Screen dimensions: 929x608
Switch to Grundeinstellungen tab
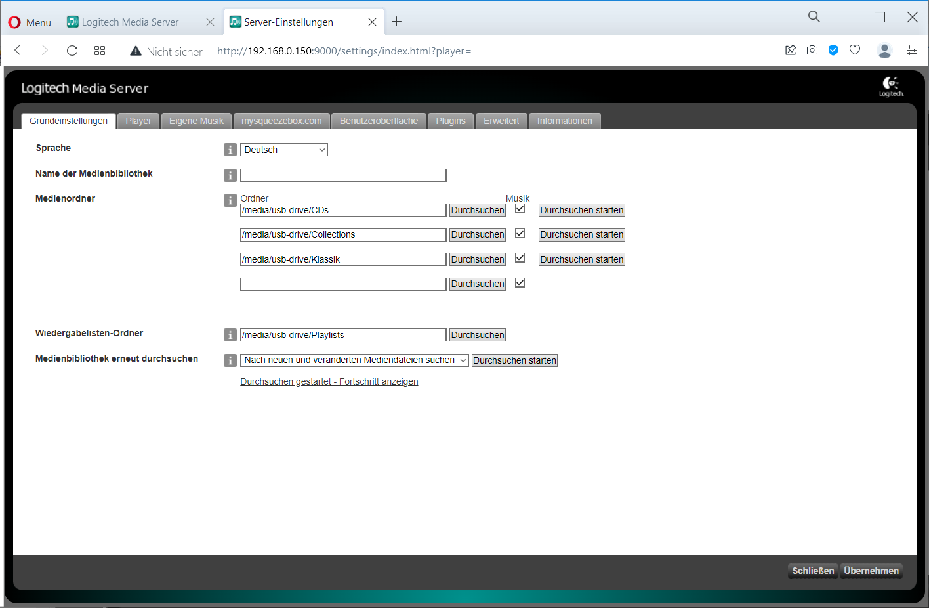point(68,121)
